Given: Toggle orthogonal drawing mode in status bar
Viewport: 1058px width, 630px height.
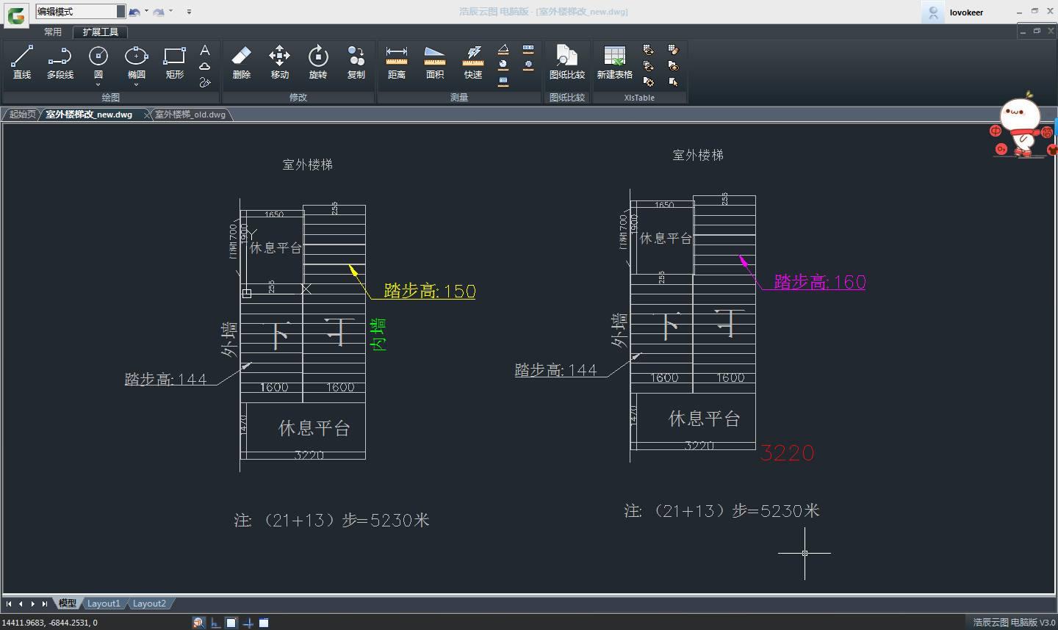Looking at the screenshot, I should coord(215,622).
